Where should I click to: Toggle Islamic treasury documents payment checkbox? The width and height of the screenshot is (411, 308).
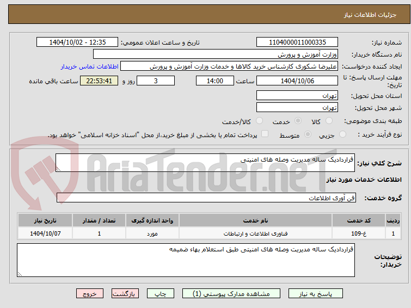click(265, 134)
